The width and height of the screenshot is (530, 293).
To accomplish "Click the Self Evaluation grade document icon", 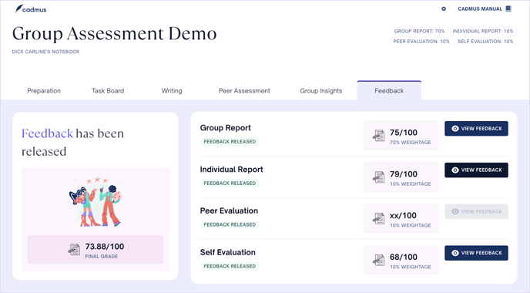I will pos(378,260).
